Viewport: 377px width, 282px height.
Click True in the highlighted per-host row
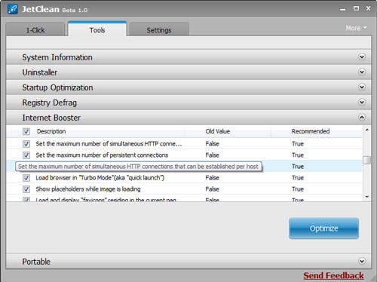pos(298,167)
